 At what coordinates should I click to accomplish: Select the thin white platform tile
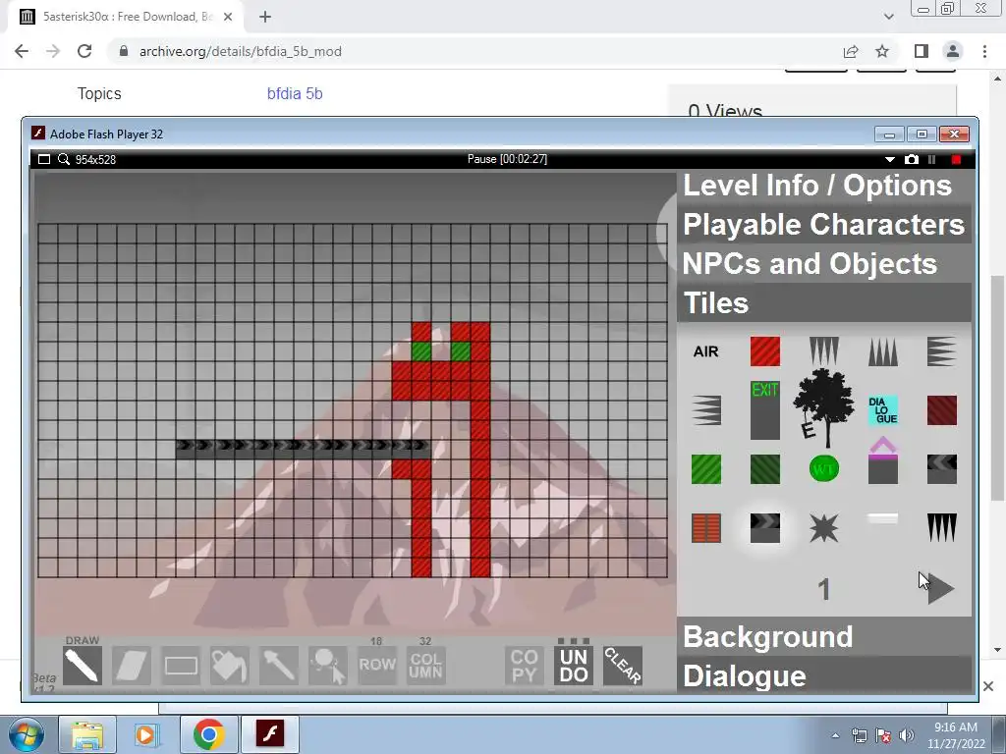tap(883, 518)
